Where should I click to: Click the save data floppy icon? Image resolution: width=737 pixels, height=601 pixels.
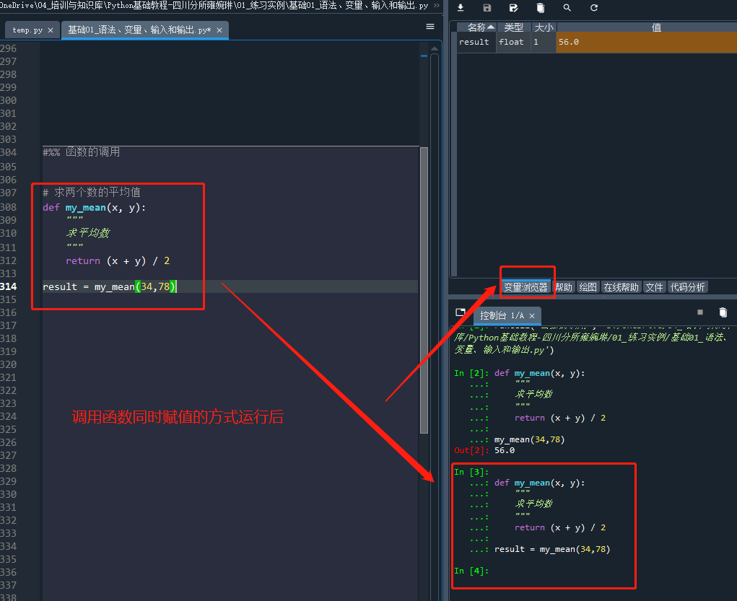point(487,7)
